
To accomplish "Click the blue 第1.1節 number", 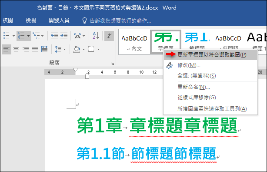I will click(101, 153).
